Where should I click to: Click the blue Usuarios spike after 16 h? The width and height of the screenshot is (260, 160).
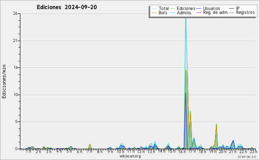pyautogui.click(x=186, y=121)
